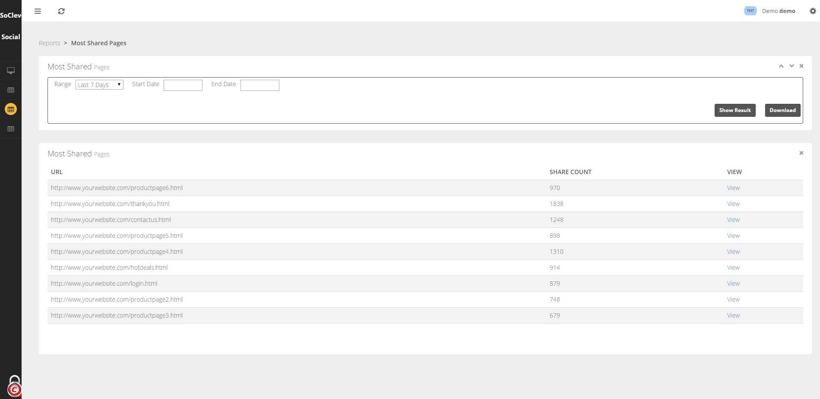Click the SHARE COUNT column header
820x399 pixels.
pos(570,172)
